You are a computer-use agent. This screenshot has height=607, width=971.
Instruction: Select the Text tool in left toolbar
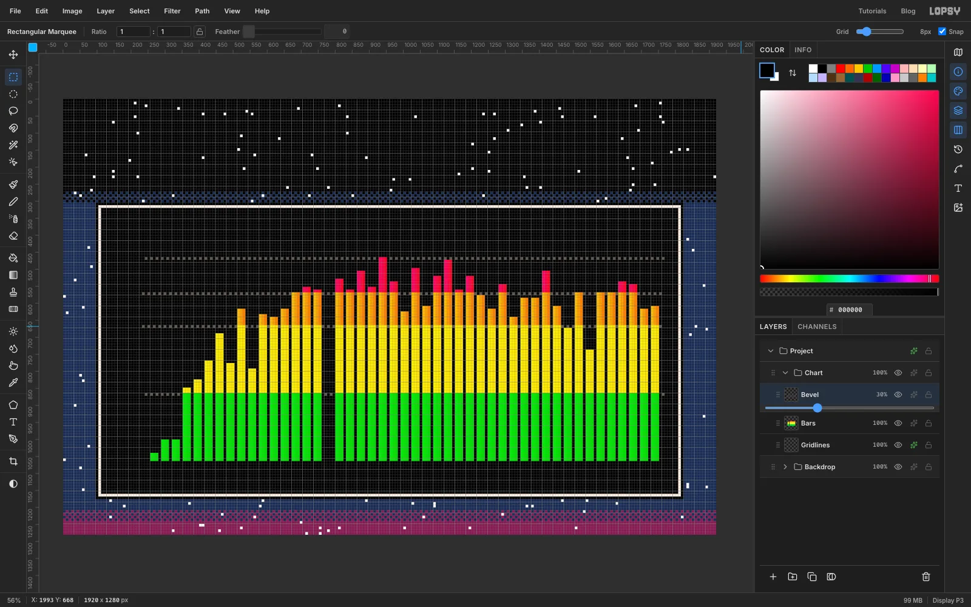(x=13, y=422)
